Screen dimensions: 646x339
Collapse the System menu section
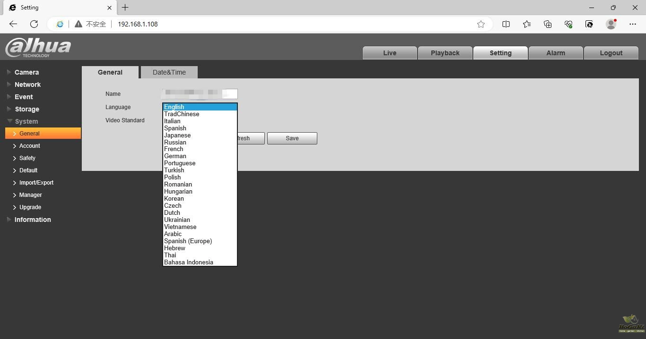[26, 121]
